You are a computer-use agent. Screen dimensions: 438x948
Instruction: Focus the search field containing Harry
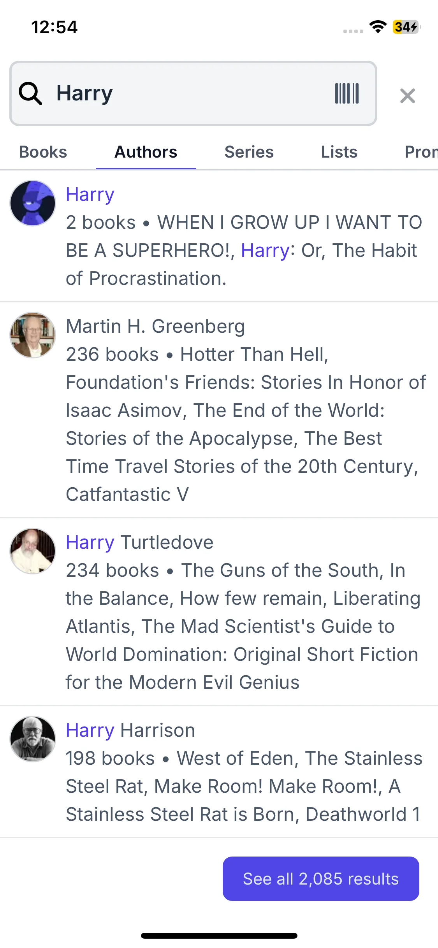pos(187,93)
